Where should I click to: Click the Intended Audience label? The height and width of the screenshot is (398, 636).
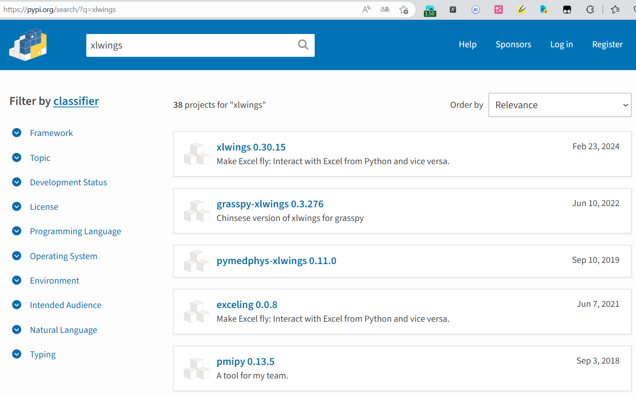(x=66, y=305)
